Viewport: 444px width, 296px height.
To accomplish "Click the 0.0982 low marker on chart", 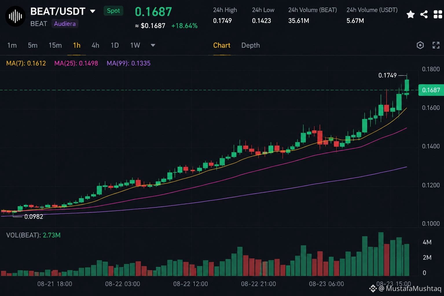I will coord(34,217).
